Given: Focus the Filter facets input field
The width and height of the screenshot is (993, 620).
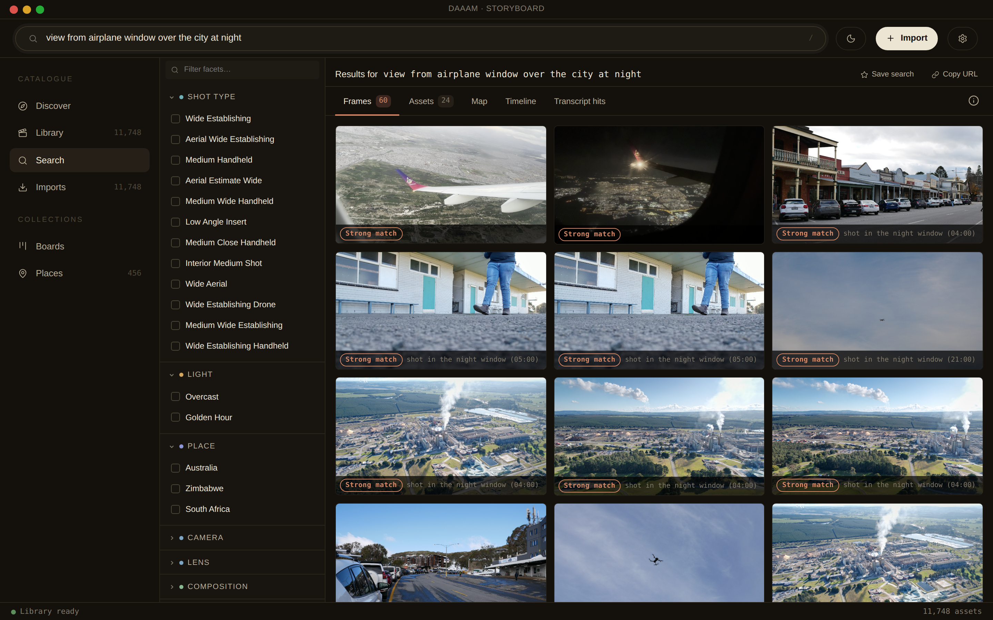Looking at the screenshot, I should [x=242, y=70].
